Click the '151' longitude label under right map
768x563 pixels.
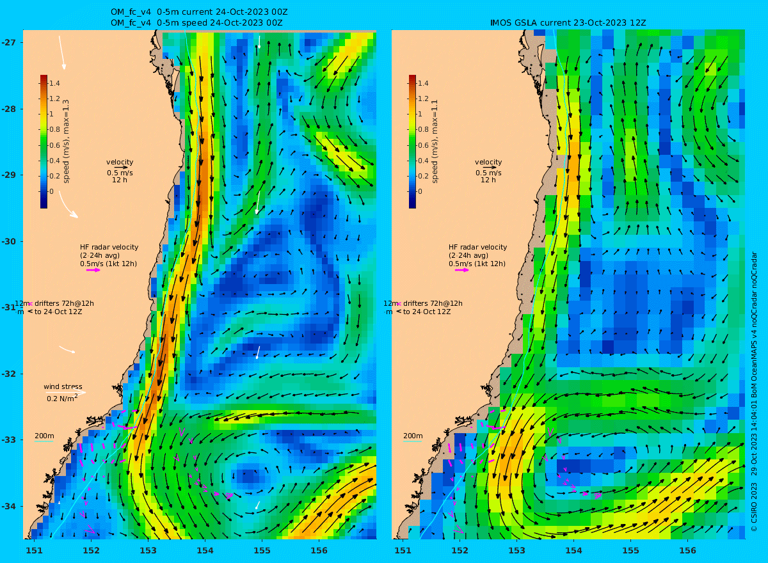tap(403, 550)
